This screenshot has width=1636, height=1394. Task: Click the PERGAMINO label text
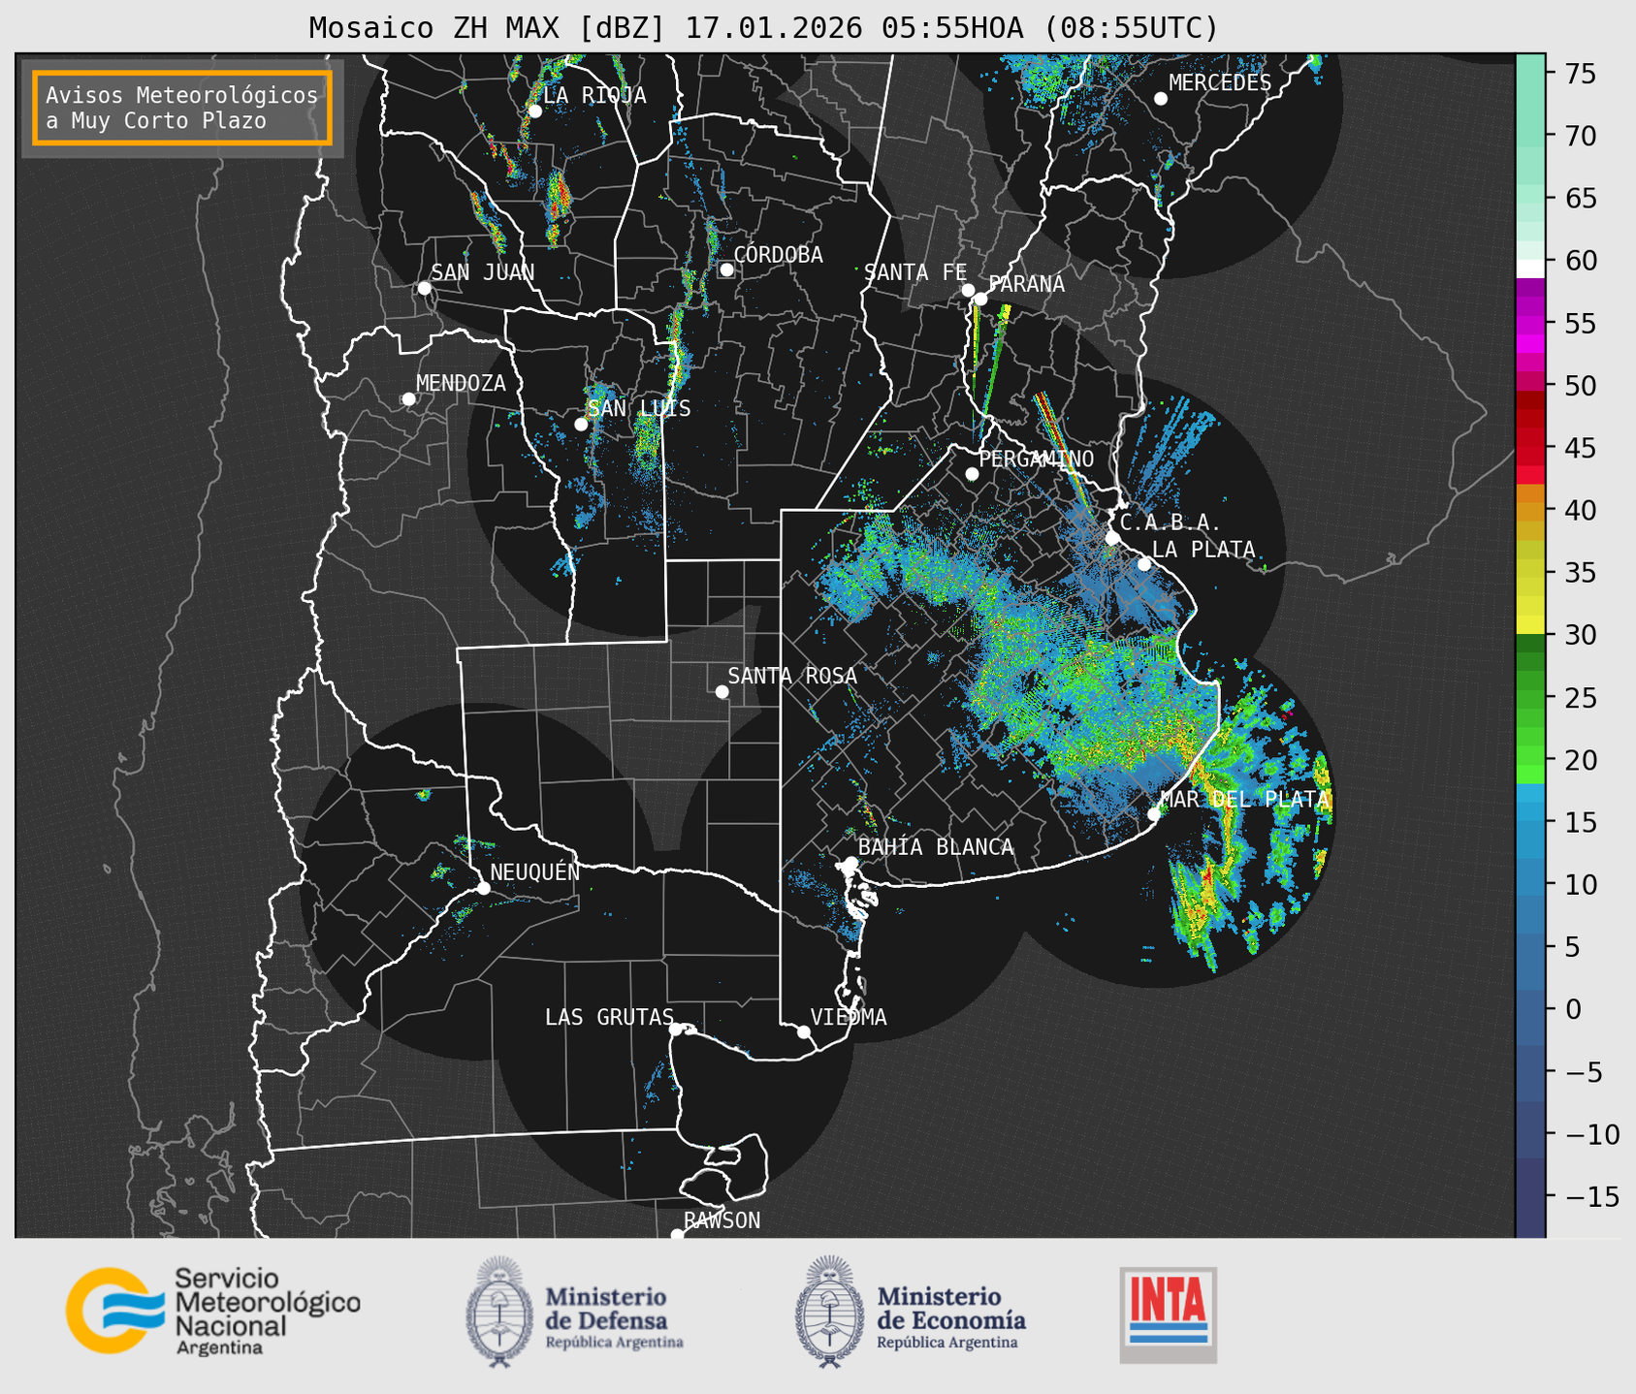tap(1036, 459)
